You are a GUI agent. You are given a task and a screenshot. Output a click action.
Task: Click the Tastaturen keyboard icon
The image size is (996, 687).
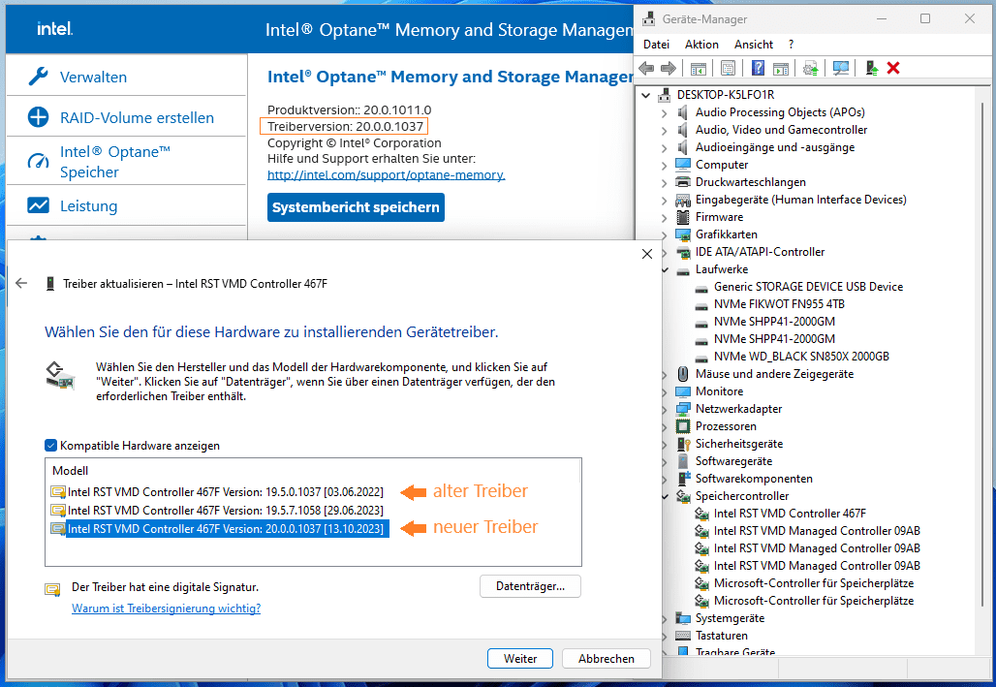(683, 636)
